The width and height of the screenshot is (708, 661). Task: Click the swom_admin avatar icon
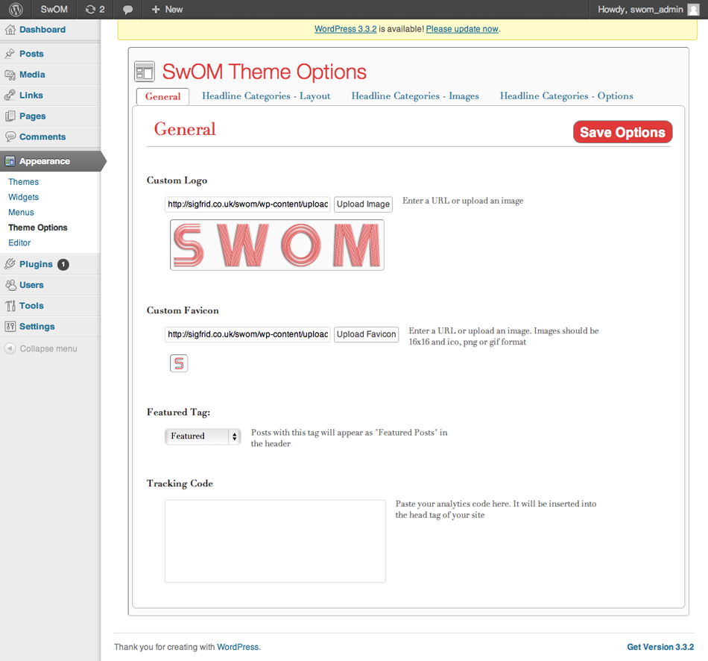point(693,10)
